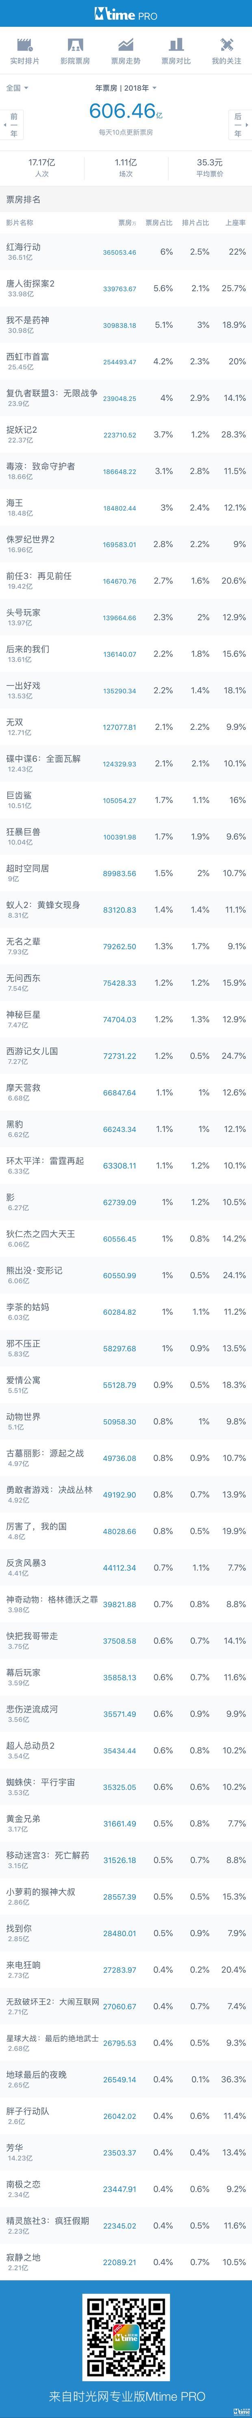Expand the 全国 region dropdown

17,87
